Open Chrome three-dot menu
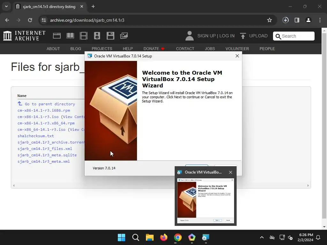Viewport: 327px width, 245px height. (320, 20)
